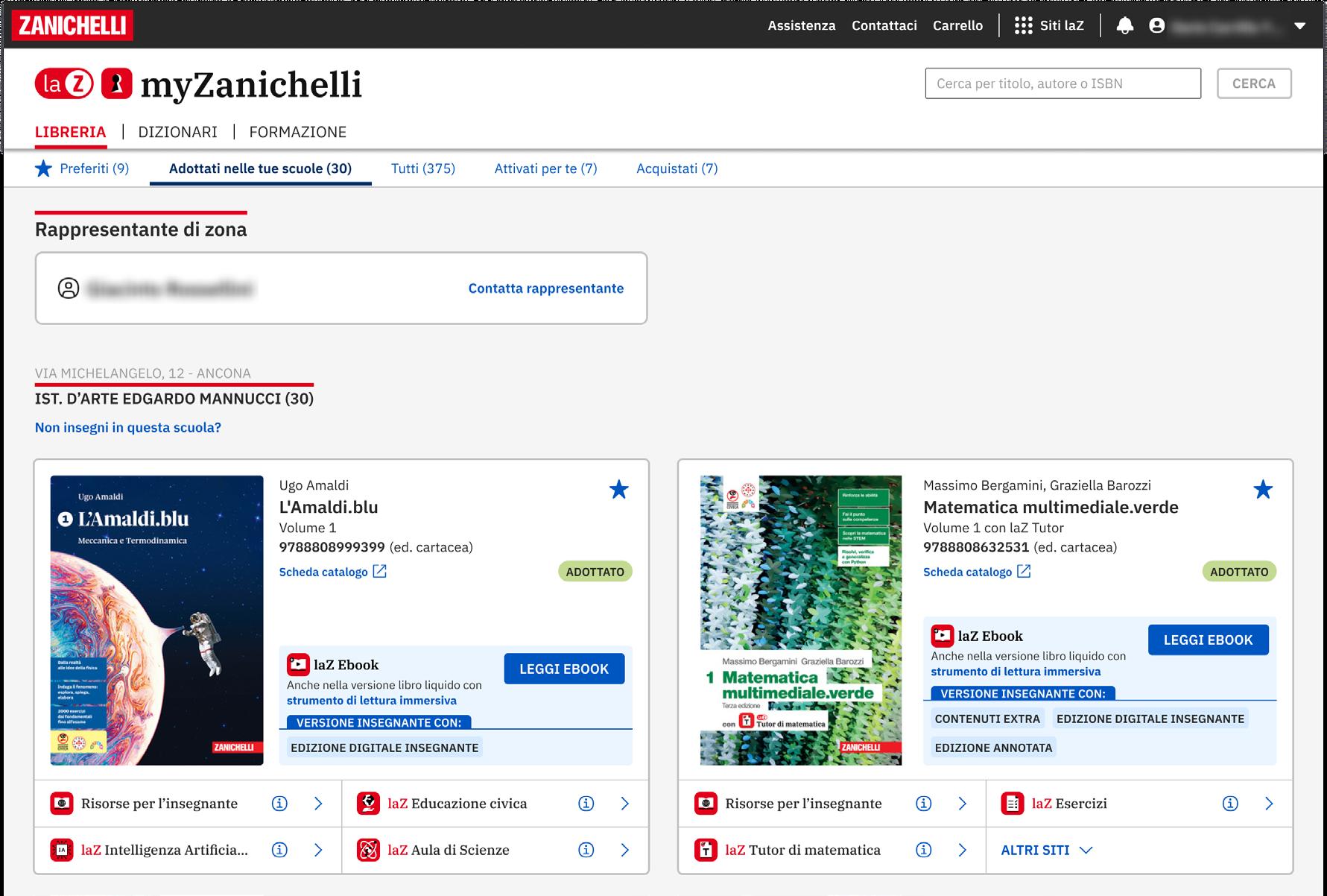Expand ALTRI SITI dropdown
This screenshot has height=896, width=1327.
(x=1047, y=850)
